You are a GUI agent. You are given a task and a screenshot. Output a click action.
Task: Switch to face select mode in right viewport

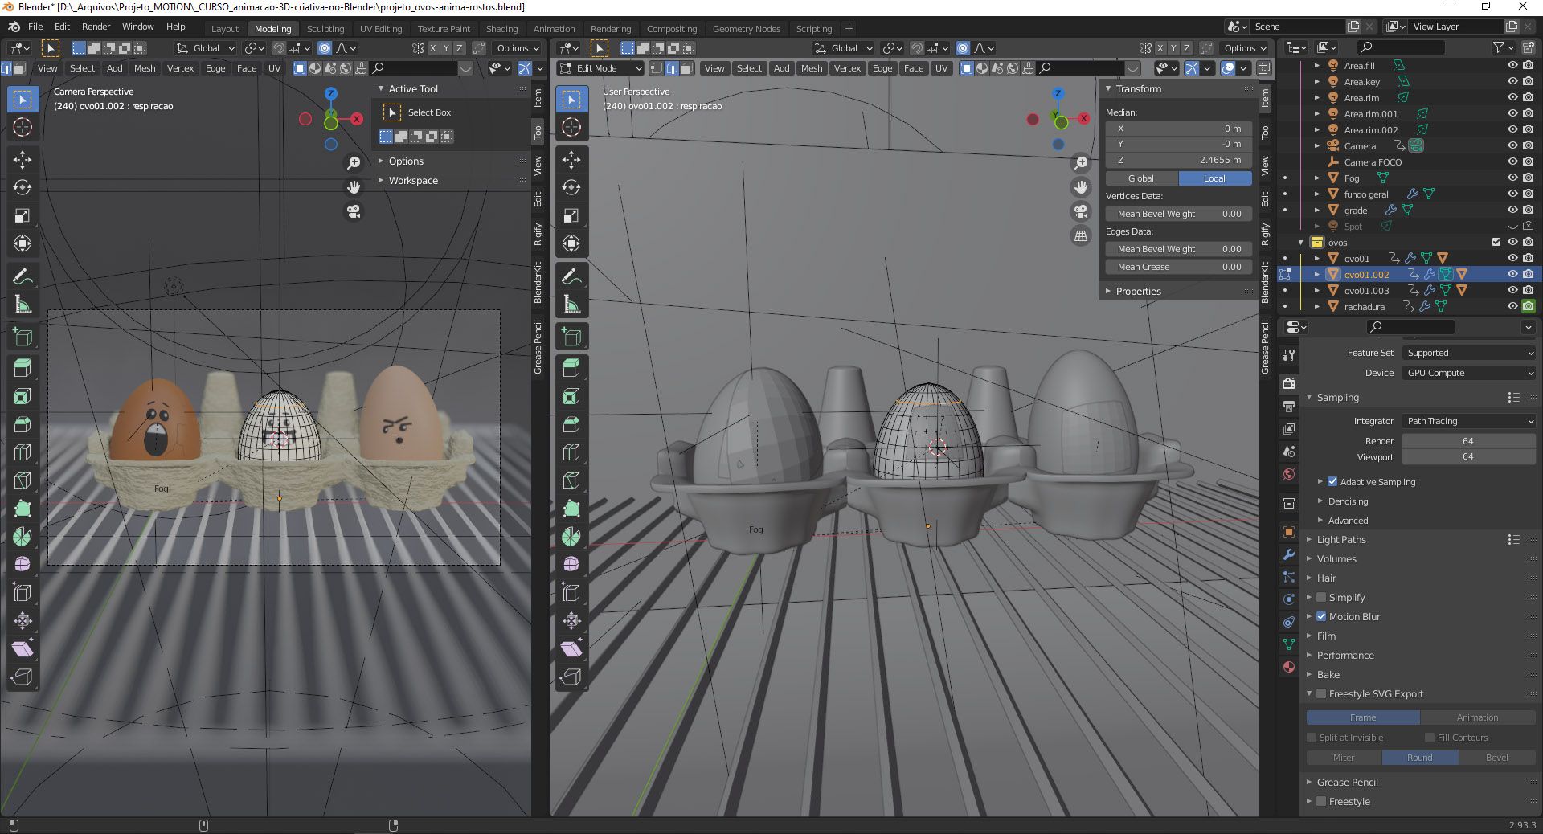687,68
